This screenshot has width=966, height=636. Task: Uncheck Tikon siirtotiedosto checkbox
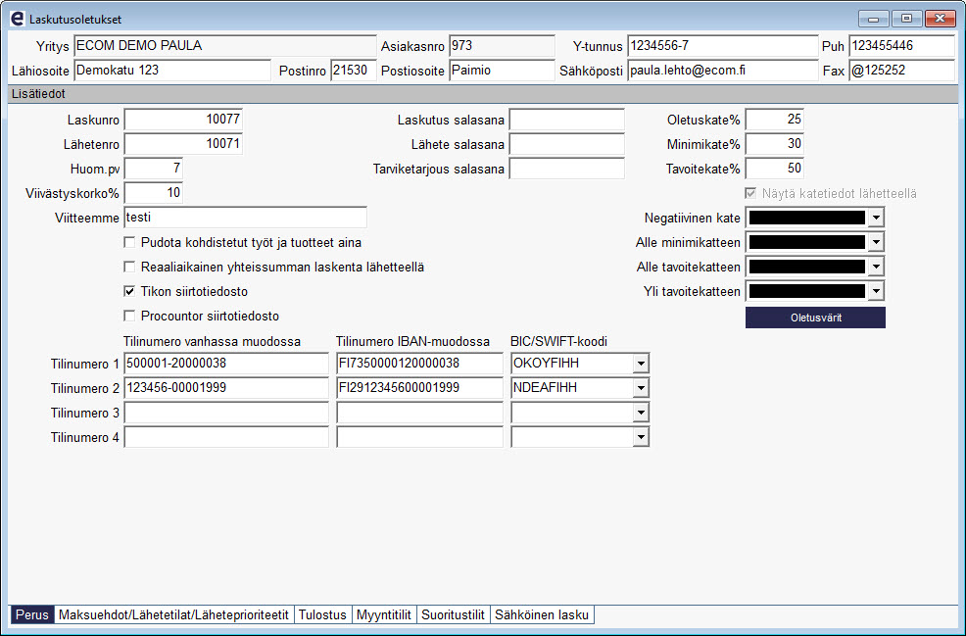[129, 291]
